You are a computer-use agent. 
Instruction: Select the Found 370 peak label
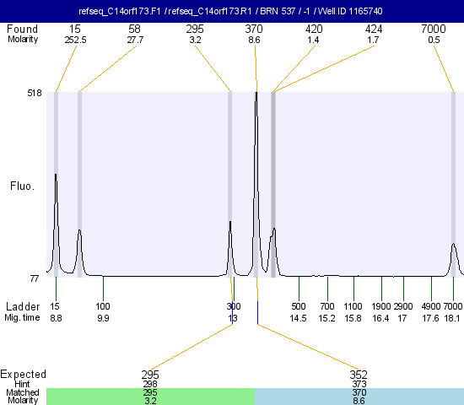tap(254, 30)
